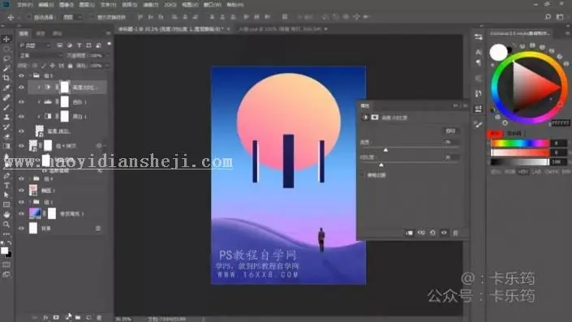
Task: Hide the Gradient Fill 1 layer
Action: (x=22, y=213)
